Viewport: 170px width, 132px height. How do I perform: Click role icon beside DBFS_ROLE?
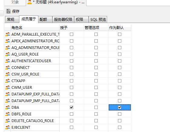coord(8,114)
